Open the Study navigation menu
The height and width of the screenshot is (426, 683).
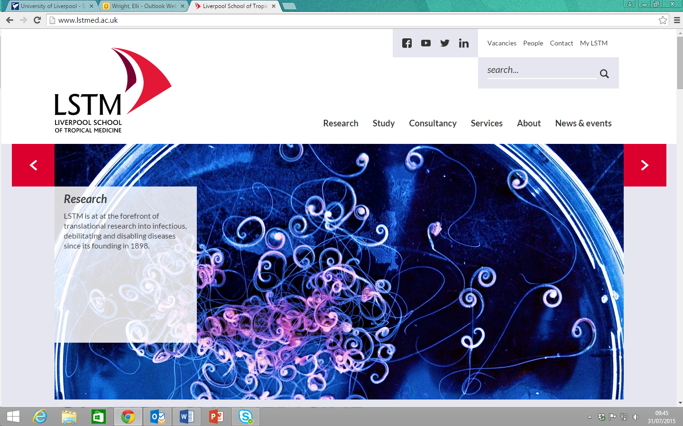(x=383, y=123)
